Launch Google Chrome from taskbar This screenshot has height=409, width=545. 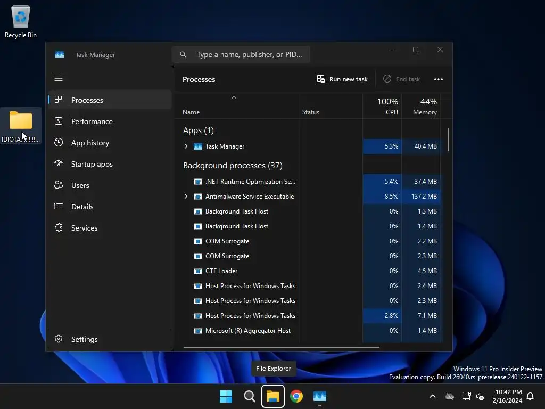coord(296,396)
